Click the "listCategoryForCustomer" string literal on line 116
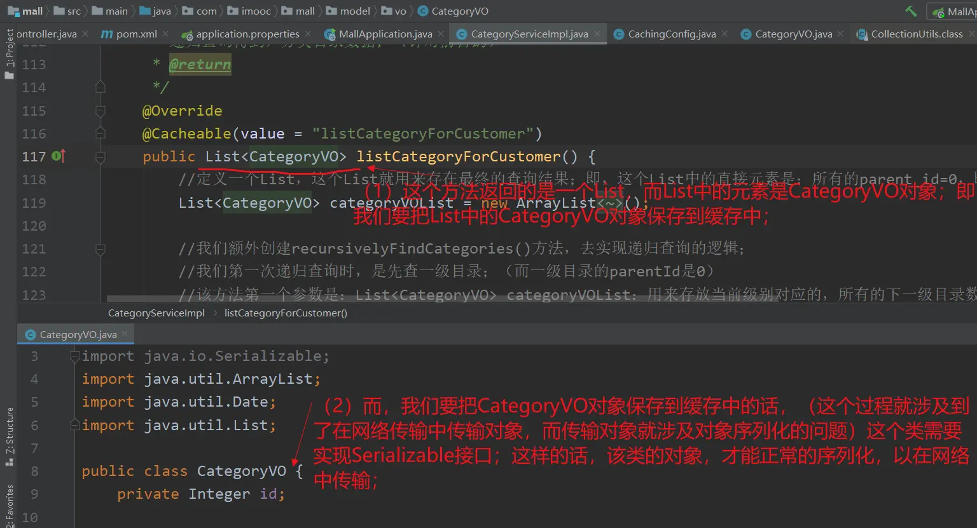Screen dimensions: 977x528 [422, 133]
